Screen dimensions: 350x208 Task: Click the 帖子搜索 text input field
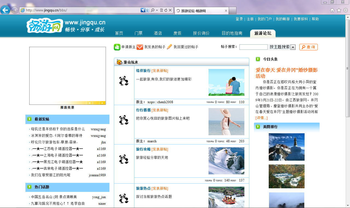[253, 47]
